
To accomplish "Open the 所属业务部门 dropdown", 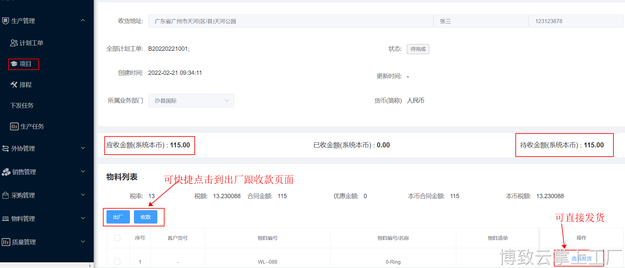I will 191,101.
